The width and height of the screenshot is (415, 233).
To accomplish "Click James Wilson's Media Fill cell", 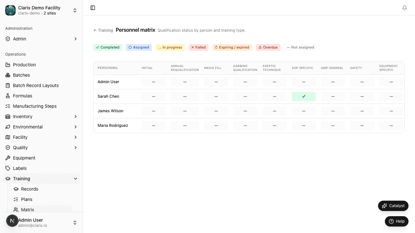I will 216,111.
